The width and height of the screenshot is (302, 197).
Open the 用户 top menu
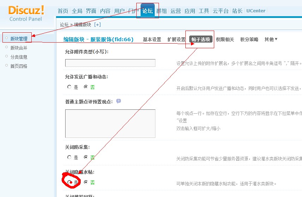pyautogui.click(x=119, y=11)
